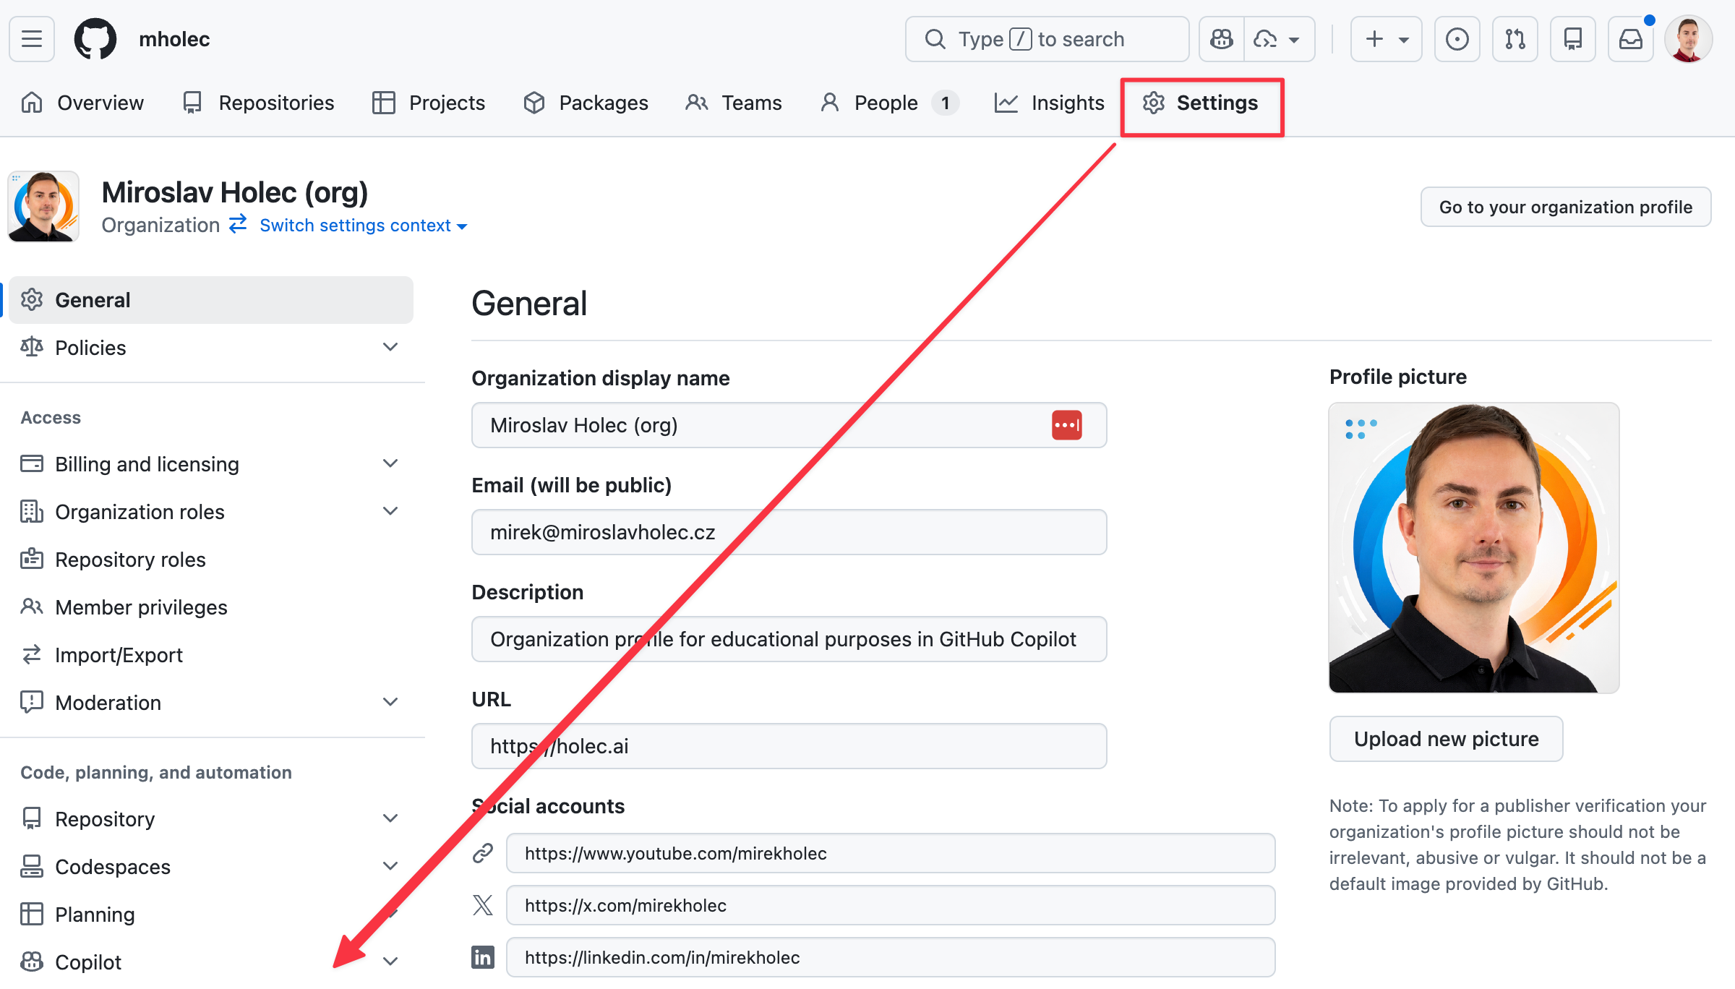1735x989 pixels.
Task: Expand the Policies sidebar section
Action: [x=390, y=348]
